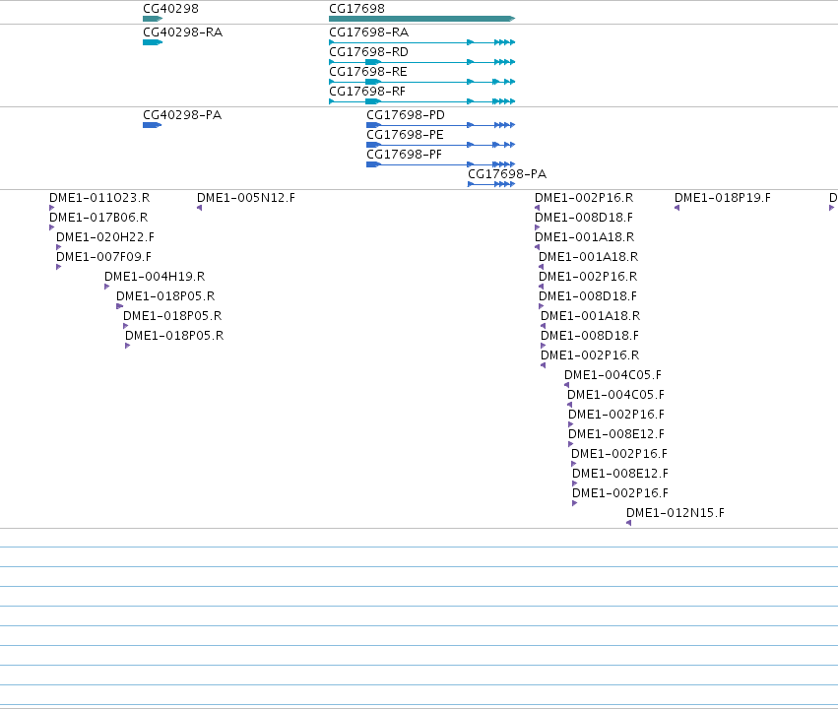Click DME1-002P16.F label directly above DME1-012N15.F
This screenshot has height=709, width=838.
620,493
